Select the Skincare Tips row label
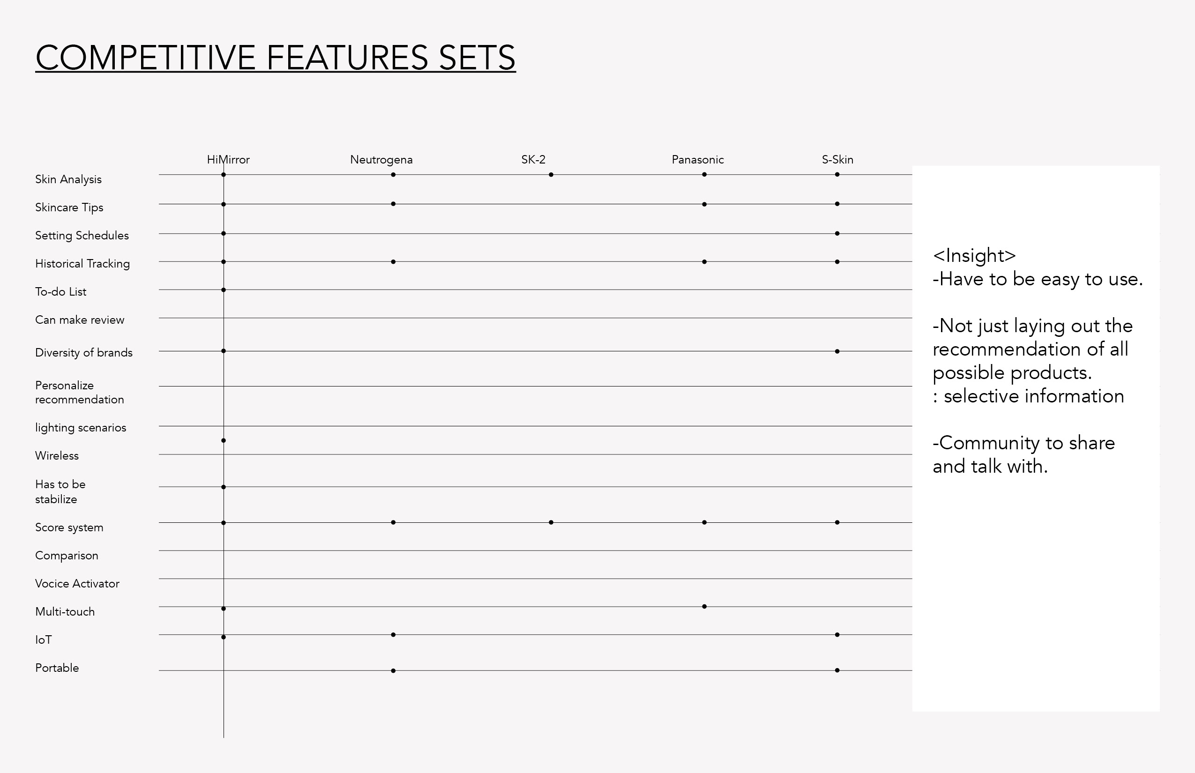Viewport: 1195px width, 773px height. pos(69,208)
